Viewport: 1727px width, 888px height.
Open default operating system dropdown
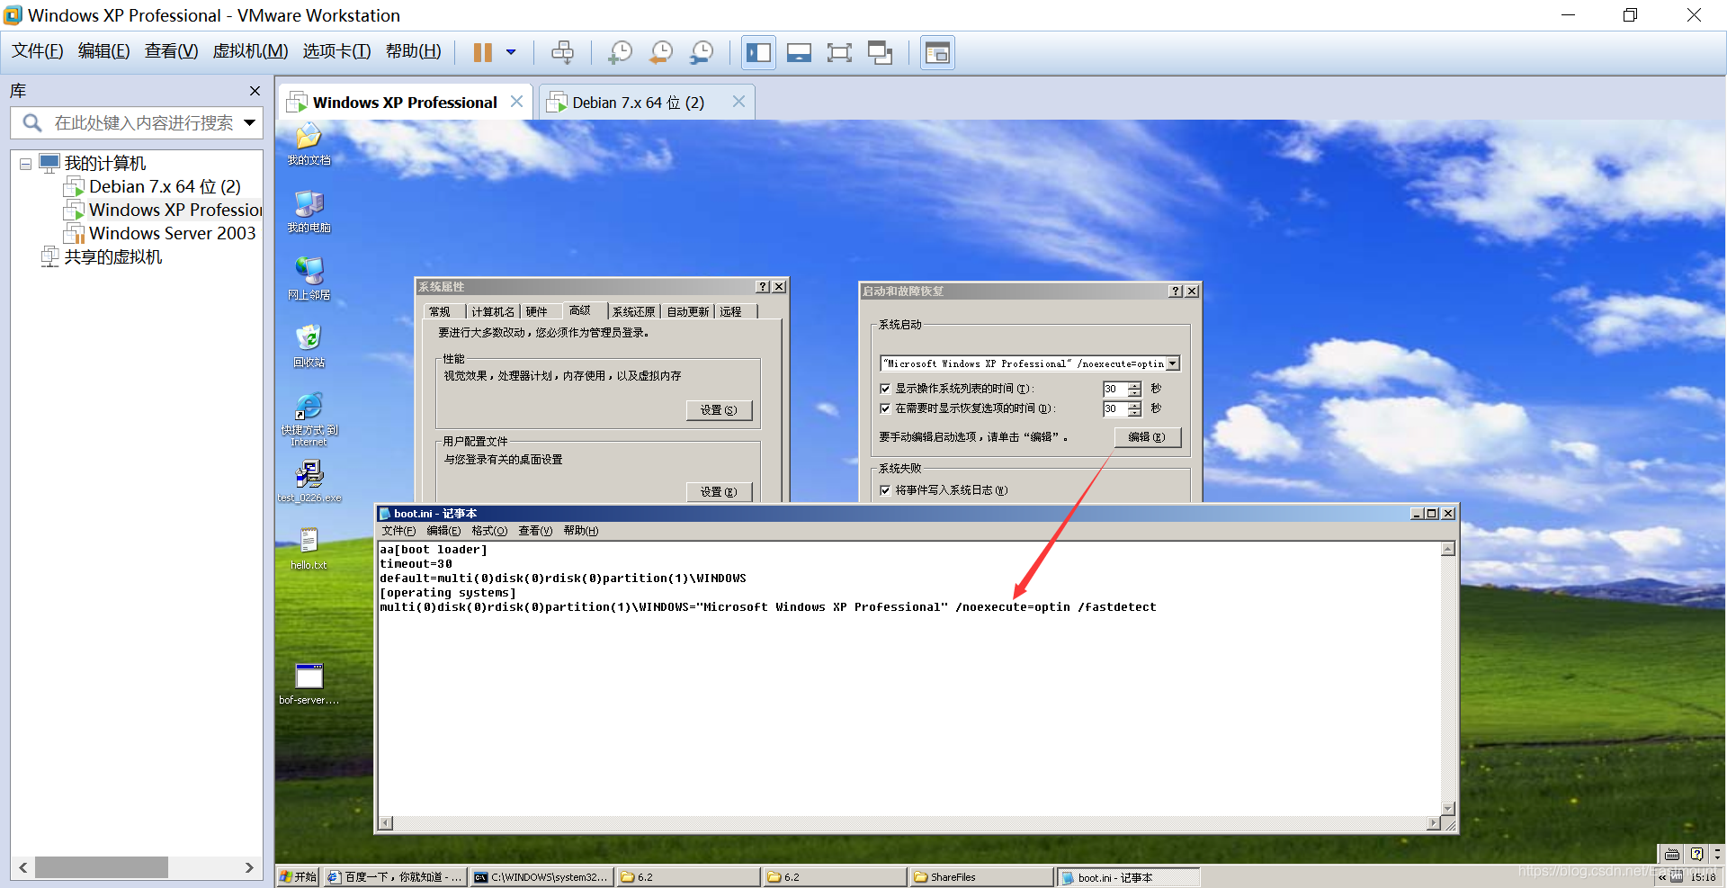[1173, 363]
